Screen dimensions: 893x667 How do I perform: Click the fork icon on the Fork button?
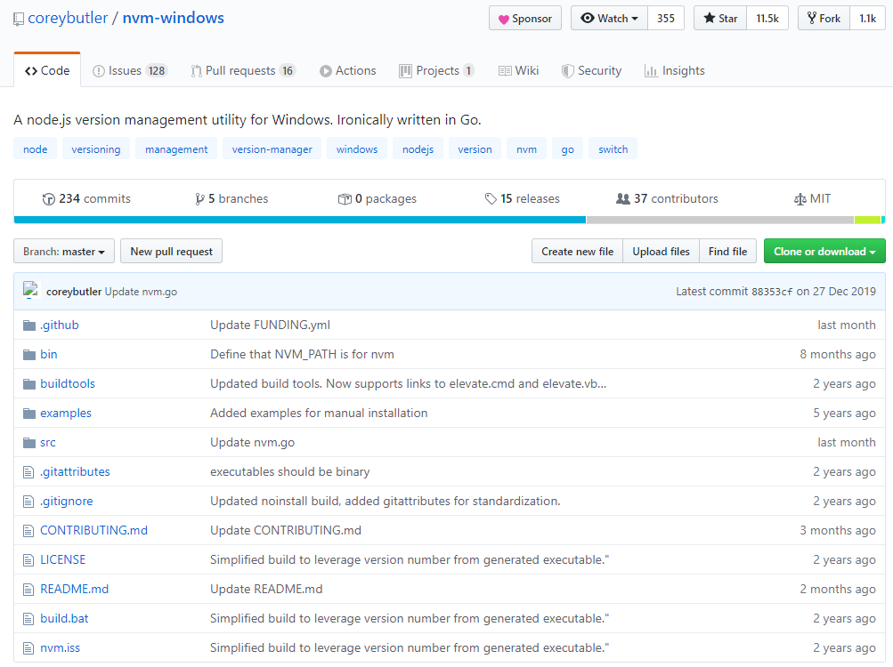(812, 18)
